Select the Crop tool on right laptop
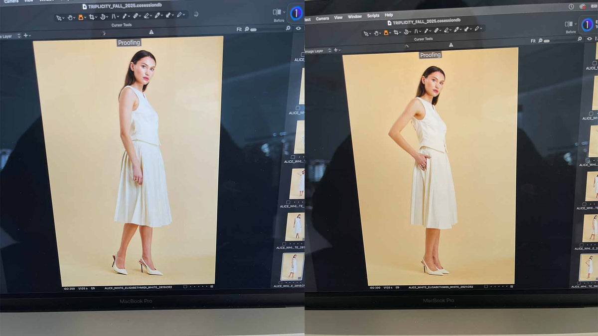 [396, 32]
